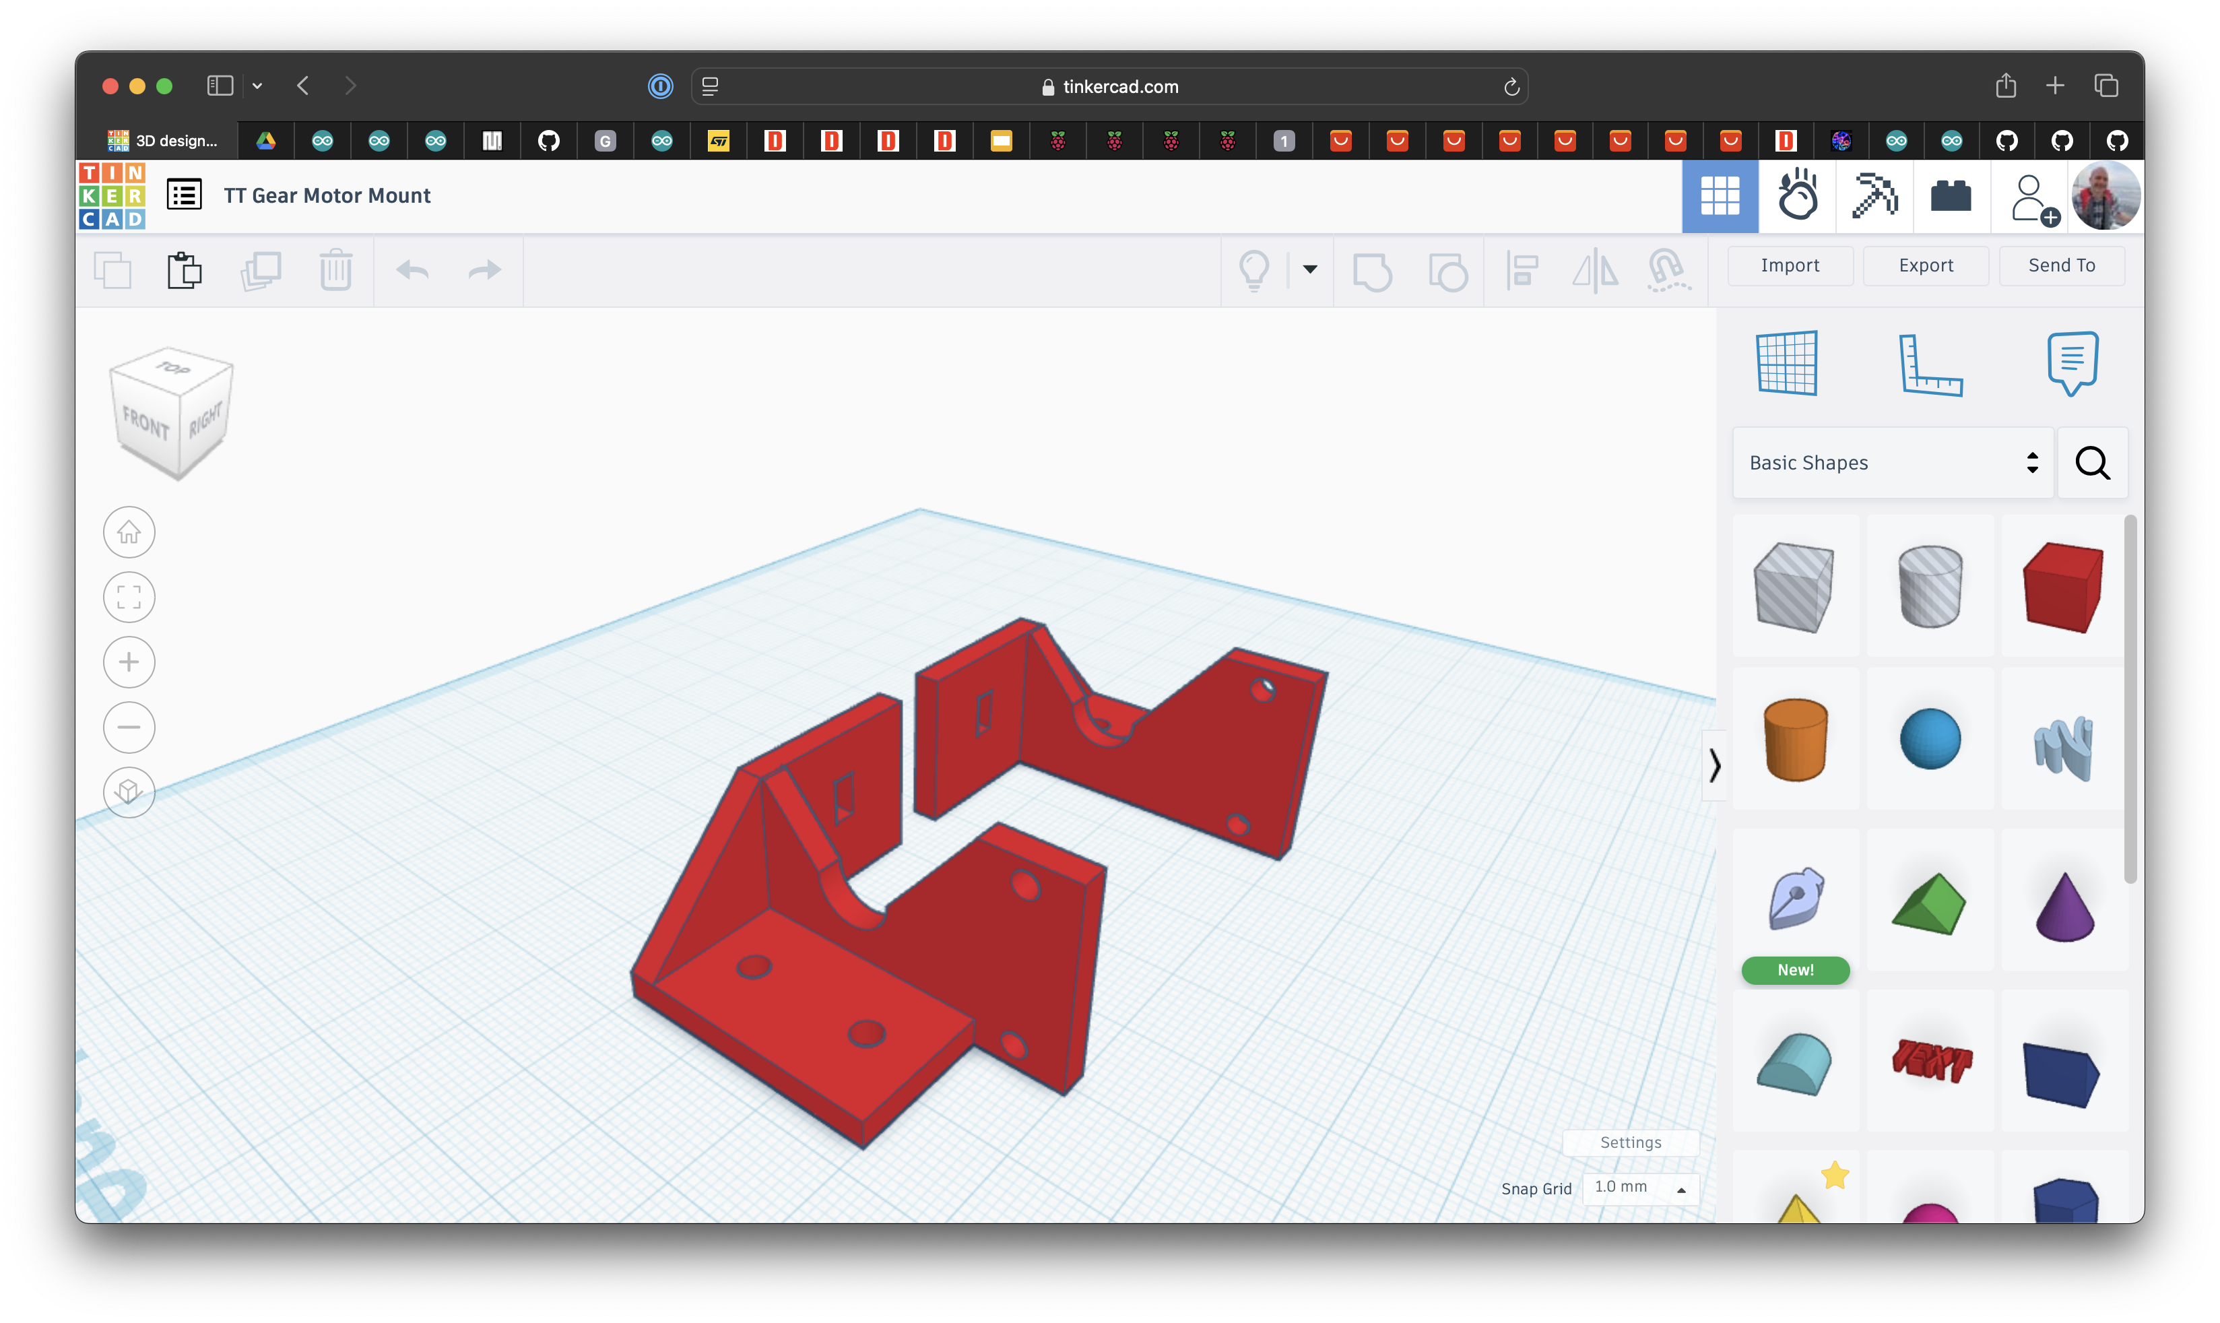Select the Workplane tool icon

[x=1786, y=363]
